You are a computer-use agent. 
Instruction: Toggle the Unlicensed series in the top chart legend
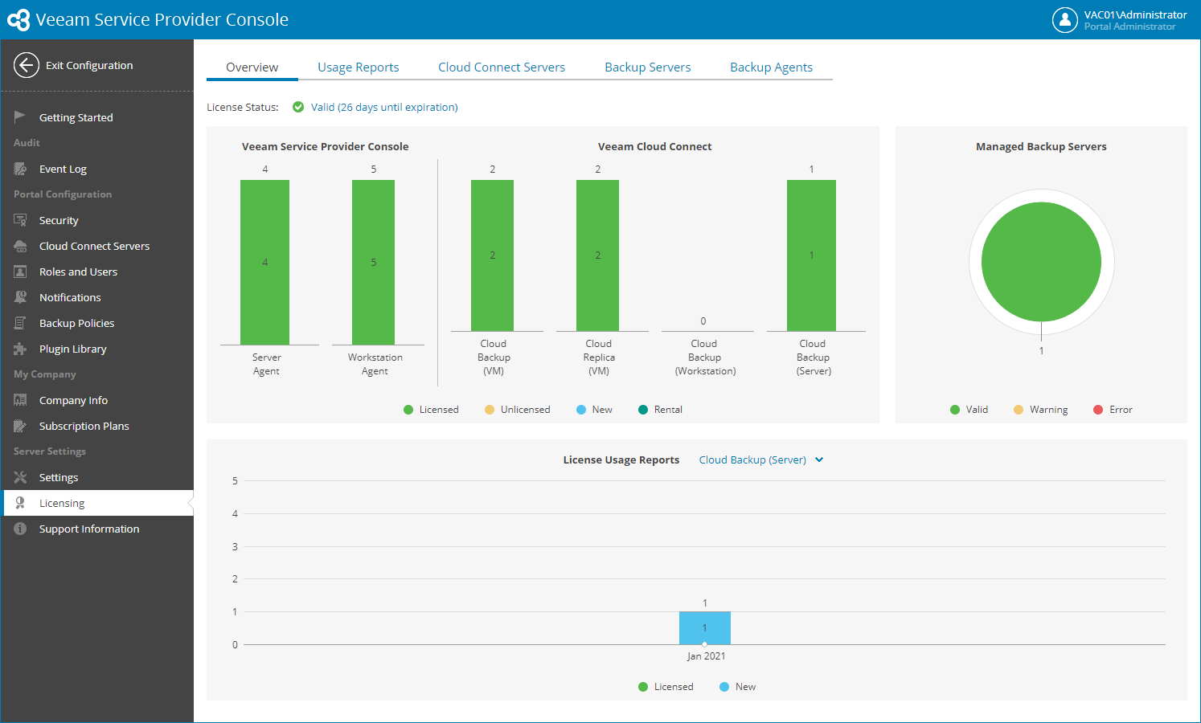click(x=518, y=410)
